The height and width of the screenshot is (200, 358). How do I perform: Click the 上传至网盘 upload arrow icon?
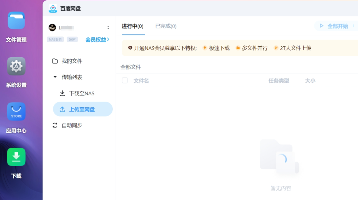coord(62,110)
